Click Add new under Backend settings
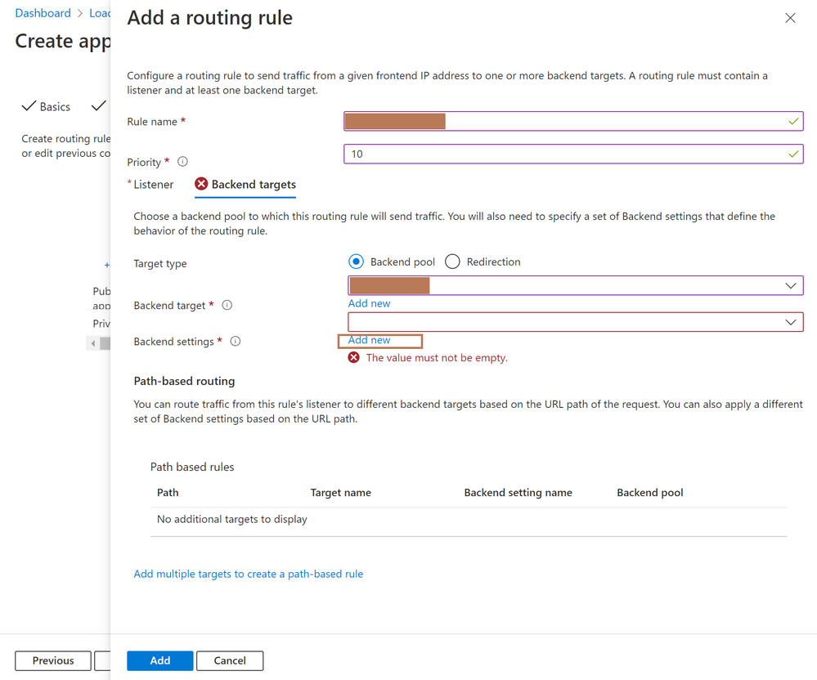 coord(369,340)
